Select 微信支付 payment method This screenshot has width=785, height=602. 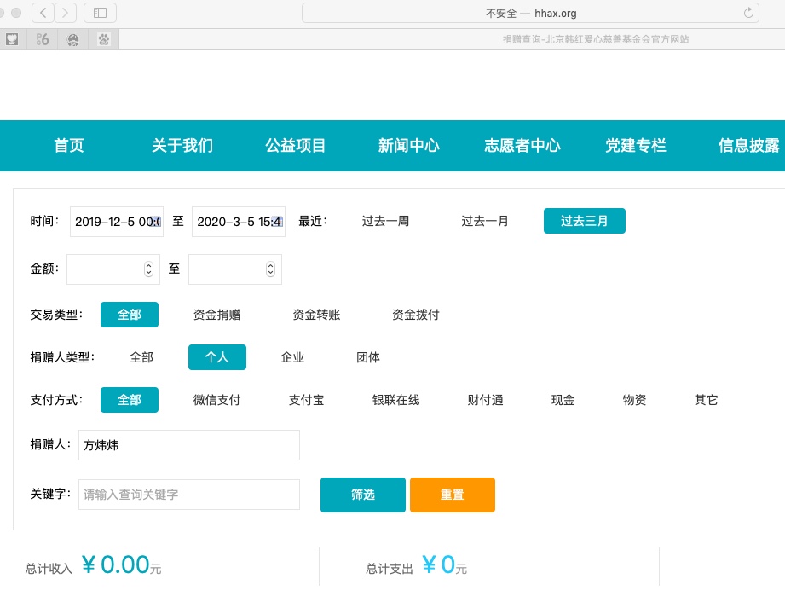point(217,400)
